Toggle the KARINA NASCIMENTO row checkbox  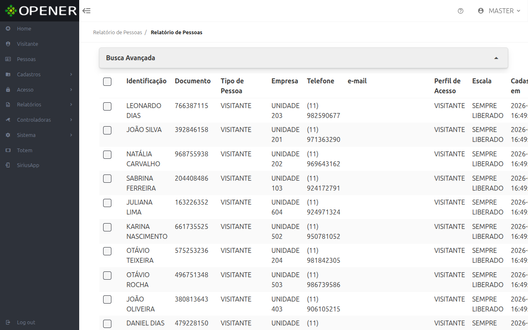[107, 227]
